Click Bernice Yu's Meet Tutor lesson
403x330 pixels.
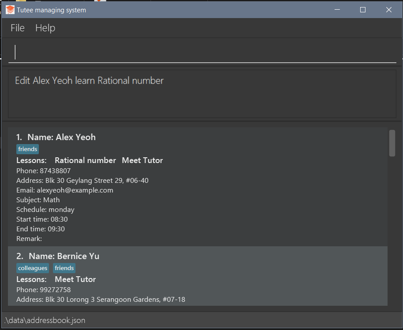(x=75, y=279)
